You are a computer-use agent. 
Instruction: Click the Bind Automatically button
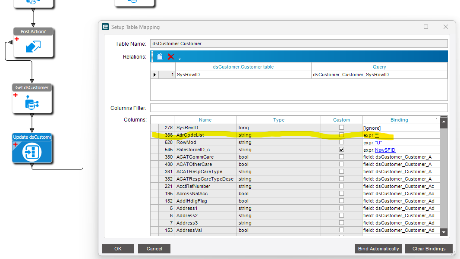tap(378, 249)
